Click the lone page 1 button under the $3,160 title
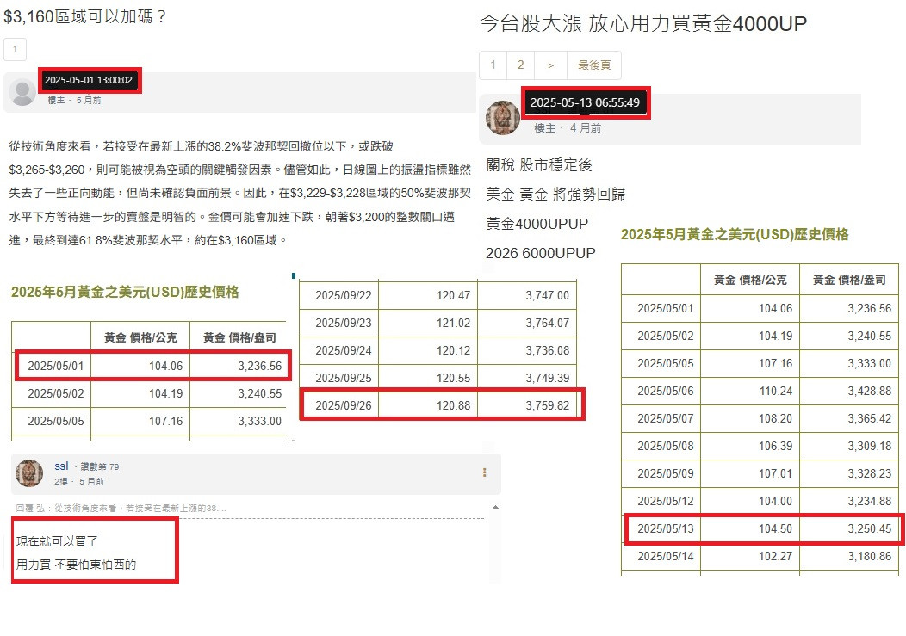The width and height of the screenshot is (906, 636). point(15,50)
